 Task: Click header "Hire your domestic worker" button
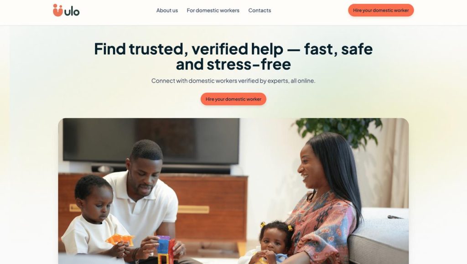click(381, 10)
